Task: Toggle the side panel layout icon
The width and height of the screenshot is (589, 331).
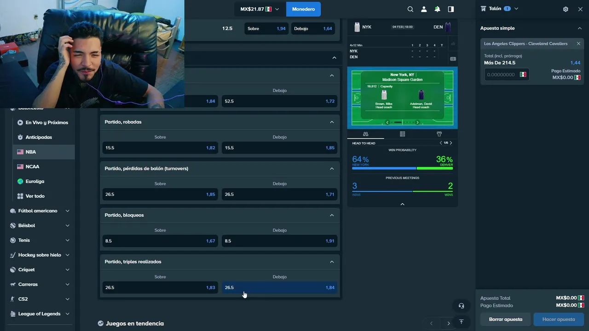Action: [x=451, y=9]
